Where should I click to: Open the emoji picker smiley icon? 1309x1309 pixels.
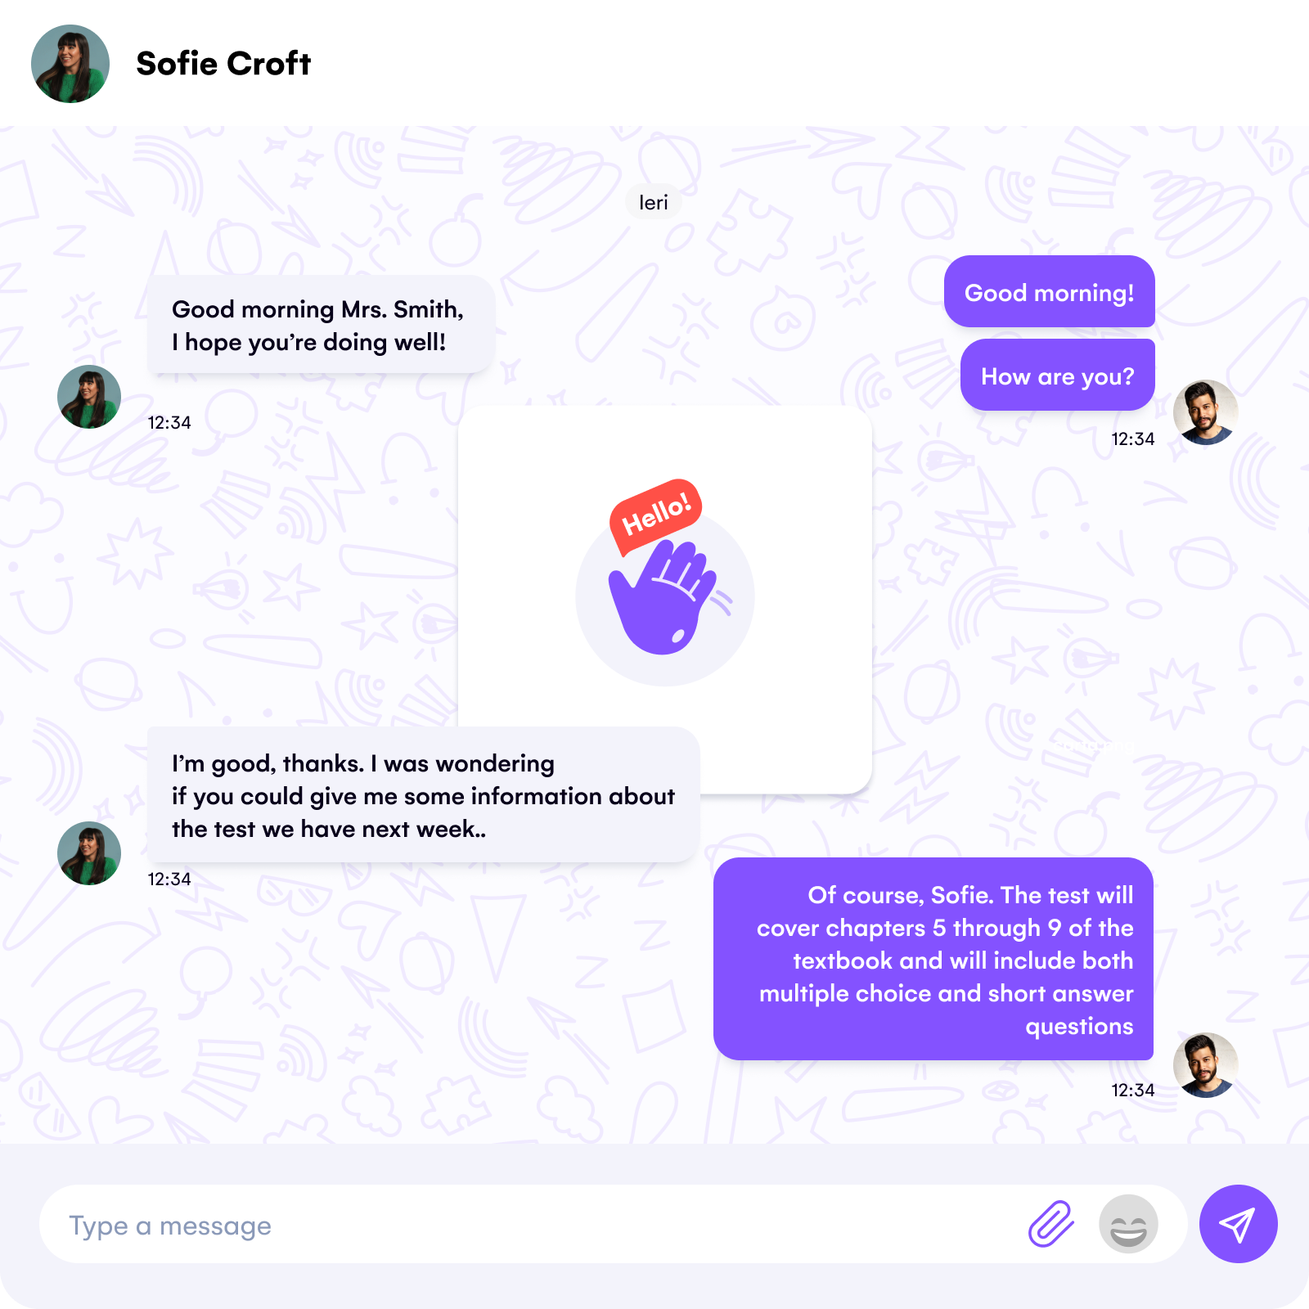tap(1128, 1224)
